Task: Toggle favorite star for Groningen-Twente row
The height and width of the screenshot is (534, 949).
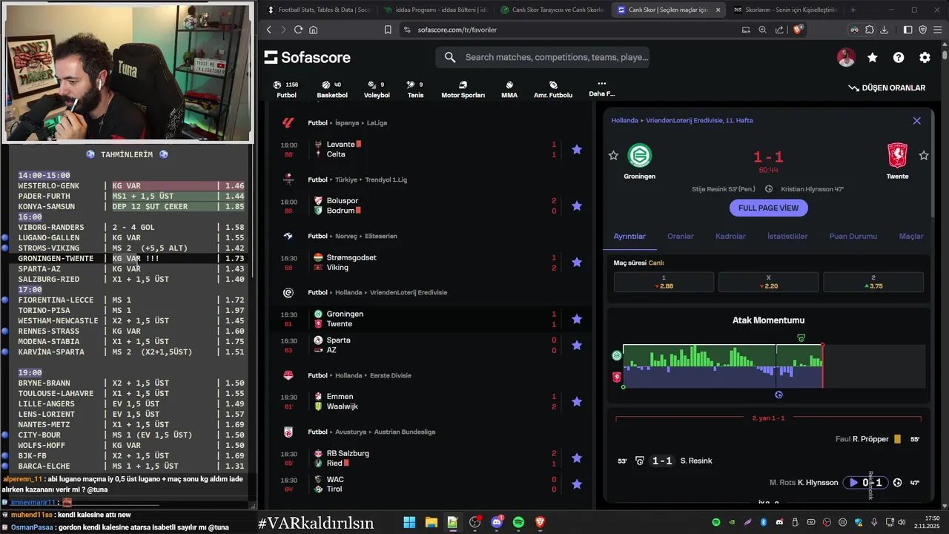Action: coord(577,319)
